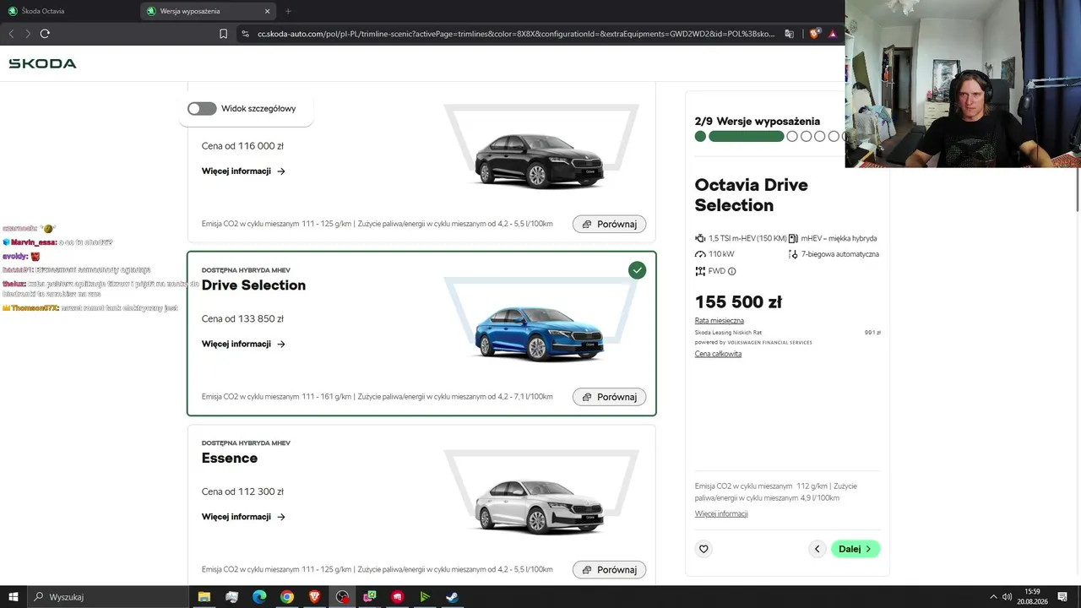Viewport: 1081px width, 608px height.
Task: Click the FWD info icon
Action: pyautogui.click(x=731, y=272)
